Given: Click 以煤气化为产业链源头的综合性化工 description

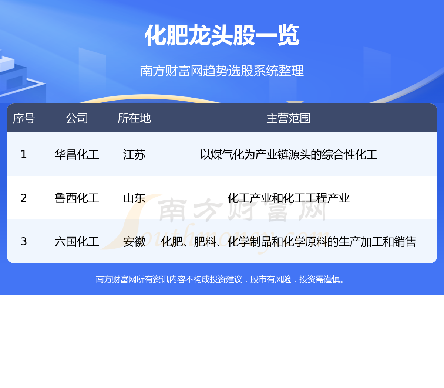Looking at the screenshot, I should (289, 154).
